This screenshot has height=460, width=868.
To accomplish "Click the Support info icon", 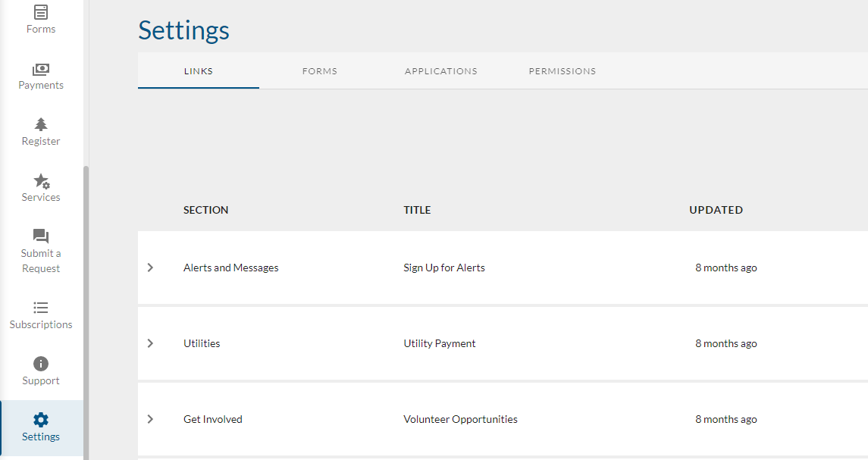I will click(41, 364).
